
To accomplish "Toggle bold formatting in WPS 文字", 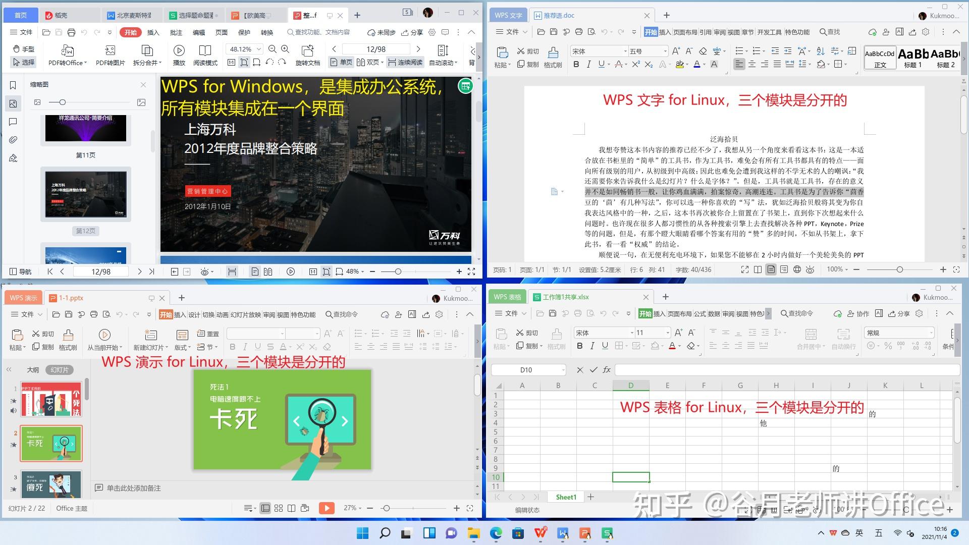I will coord(576,65).
